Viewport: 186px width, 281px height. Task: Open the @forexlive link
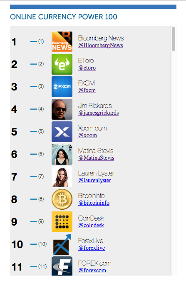92,248
